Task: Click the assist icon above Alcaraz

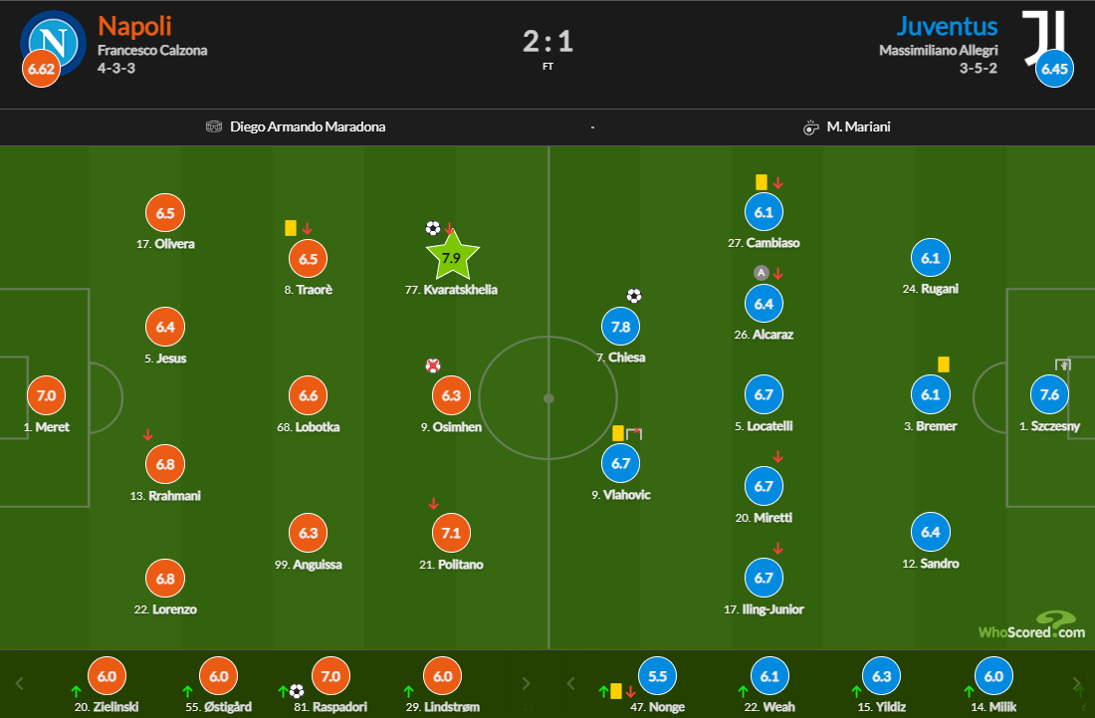Action: coord(761,273)
